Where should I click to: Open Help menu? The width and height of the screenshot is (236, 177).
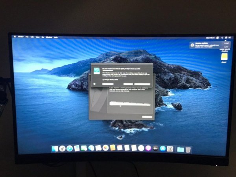click(x=56, y=37)
